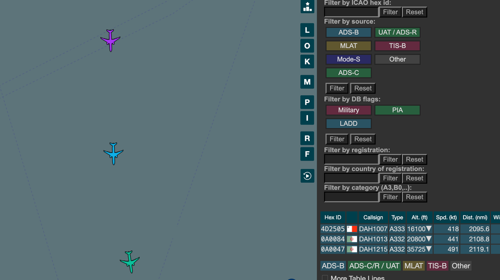The width and height of the screenshot is (500, 280).
Task: Click flag icon in the 4D2505 row
Action: [352, 229]
